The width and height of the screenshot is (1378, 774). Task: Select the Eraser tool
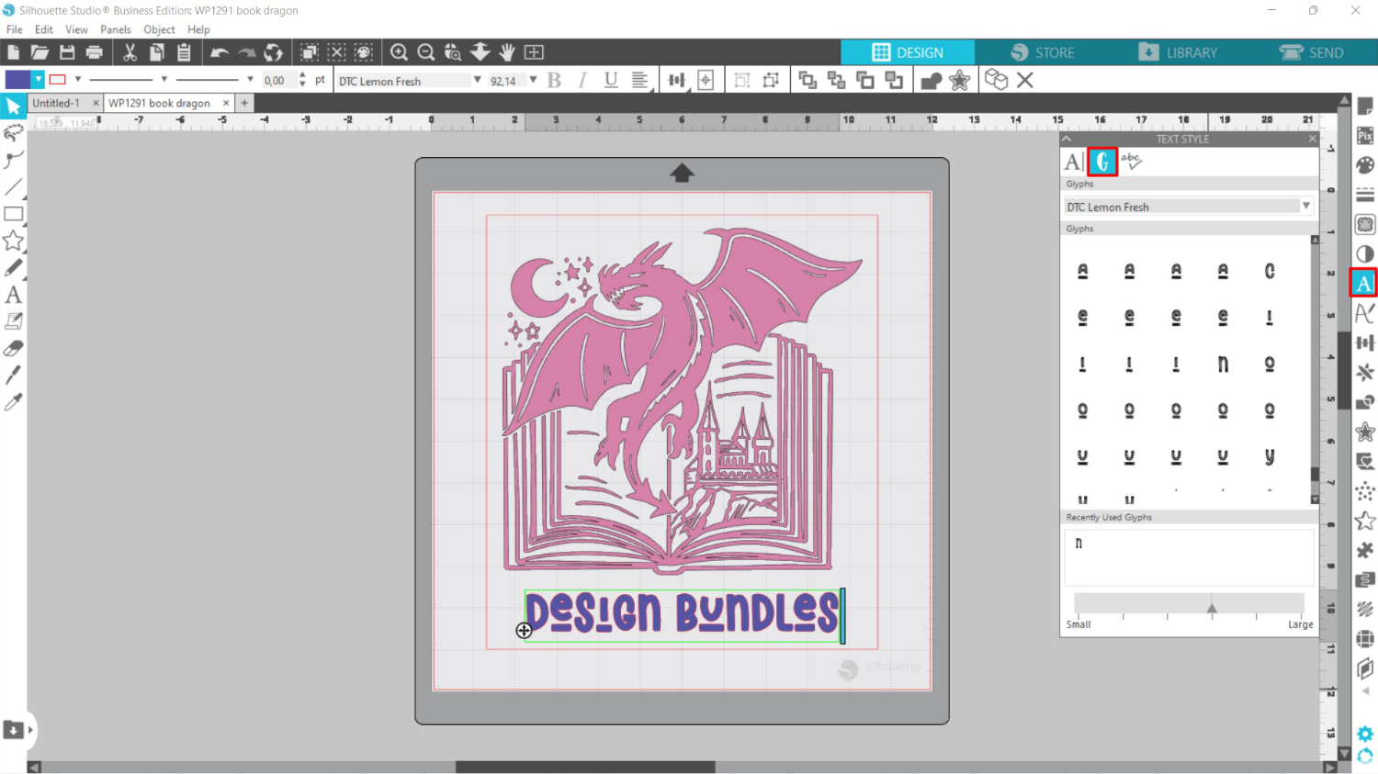click(x=13, y=348)
